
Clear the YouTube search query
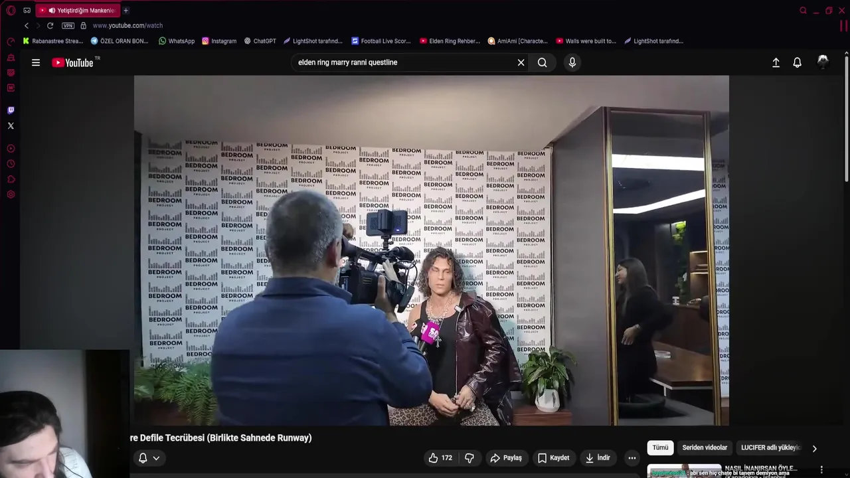click(x=521, y=62)
